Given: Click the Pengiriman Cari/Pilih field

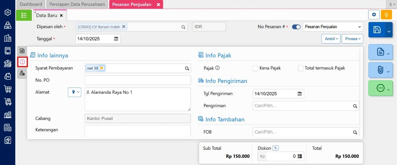Looking at the screenshot, I should click(306, 106).
